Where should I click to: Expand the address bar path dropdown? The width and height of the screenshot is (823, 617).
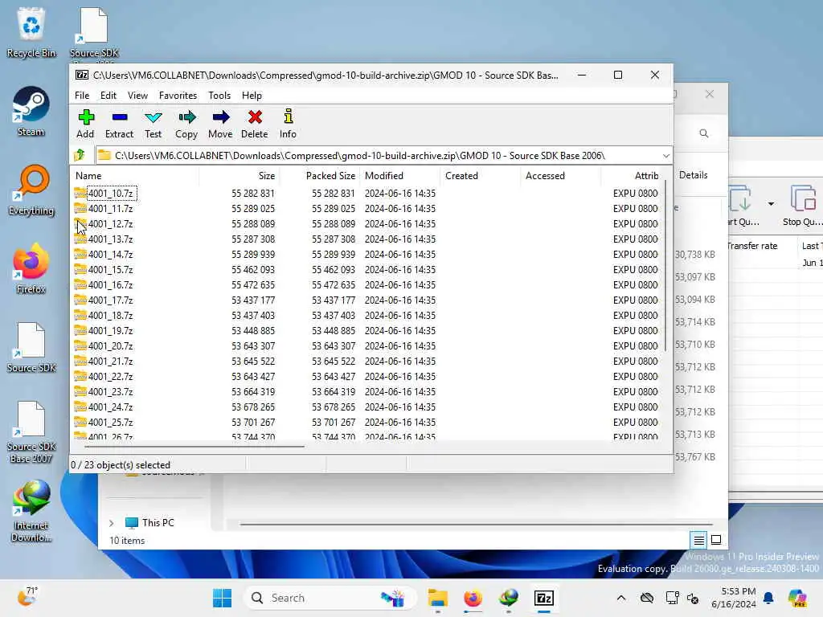665,156
